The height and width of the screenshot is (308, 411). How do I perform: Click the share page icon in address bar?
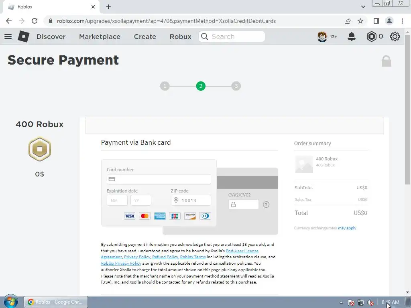348,21
